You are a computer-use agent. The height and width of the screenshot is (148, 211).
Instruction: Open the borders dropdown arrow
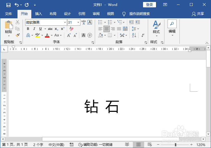(115, 35)
